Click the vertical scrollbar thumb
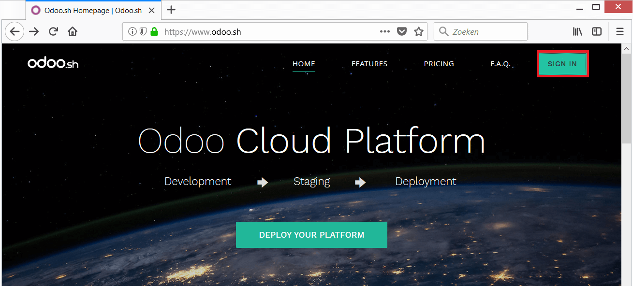The height and width of the screenshot is (286, 633). click(627, 98)
